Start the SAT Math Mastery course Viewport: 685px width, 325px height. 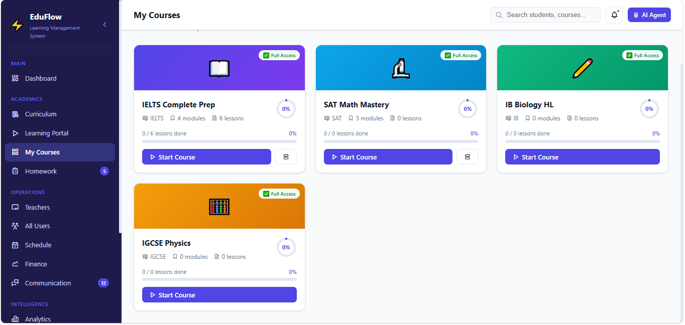coord(388,157)
